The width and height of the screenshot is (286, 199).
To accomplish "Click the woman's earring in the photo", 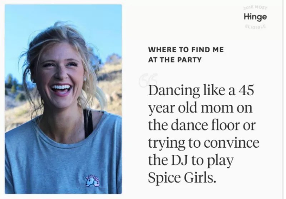I will point(85,79).
